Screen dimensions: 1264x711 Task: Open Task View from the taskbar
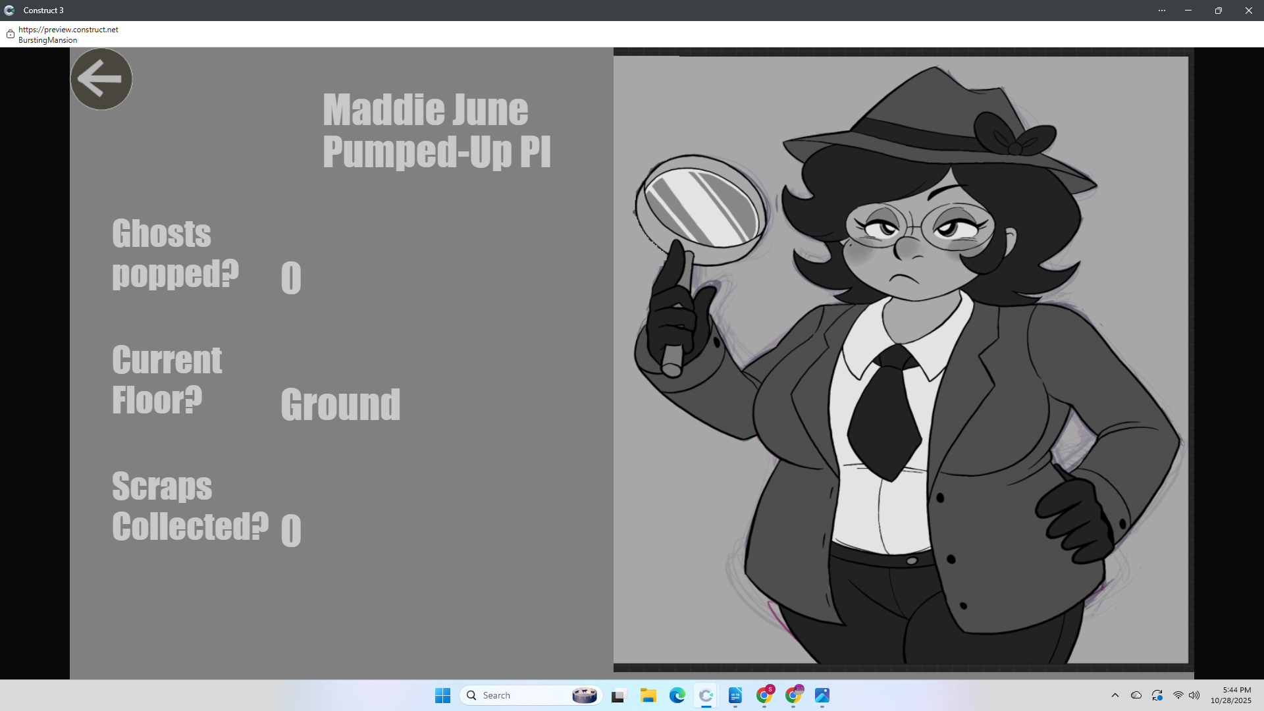(618, 695)
